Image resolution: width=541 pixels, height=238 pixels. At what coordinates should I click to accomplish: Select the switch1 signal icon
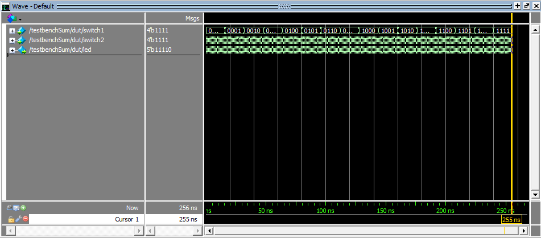(21, 30)
